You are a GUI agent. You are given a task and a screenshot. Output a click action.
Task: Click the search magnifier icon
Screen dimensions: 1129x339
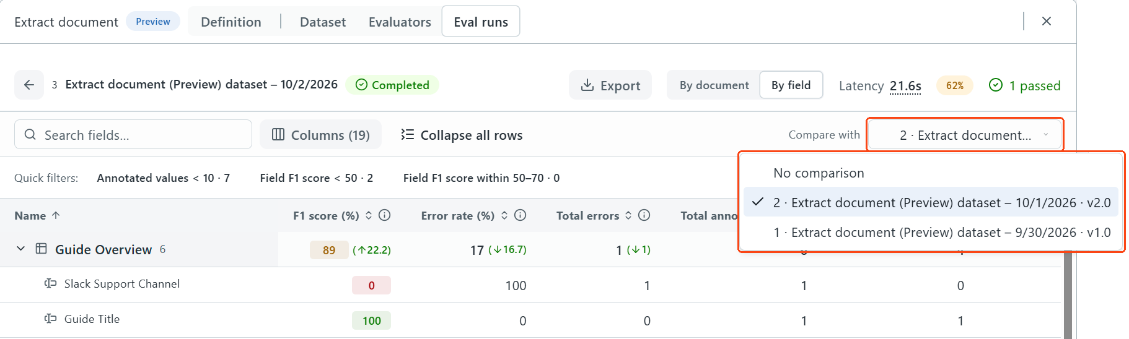[30, 134]
